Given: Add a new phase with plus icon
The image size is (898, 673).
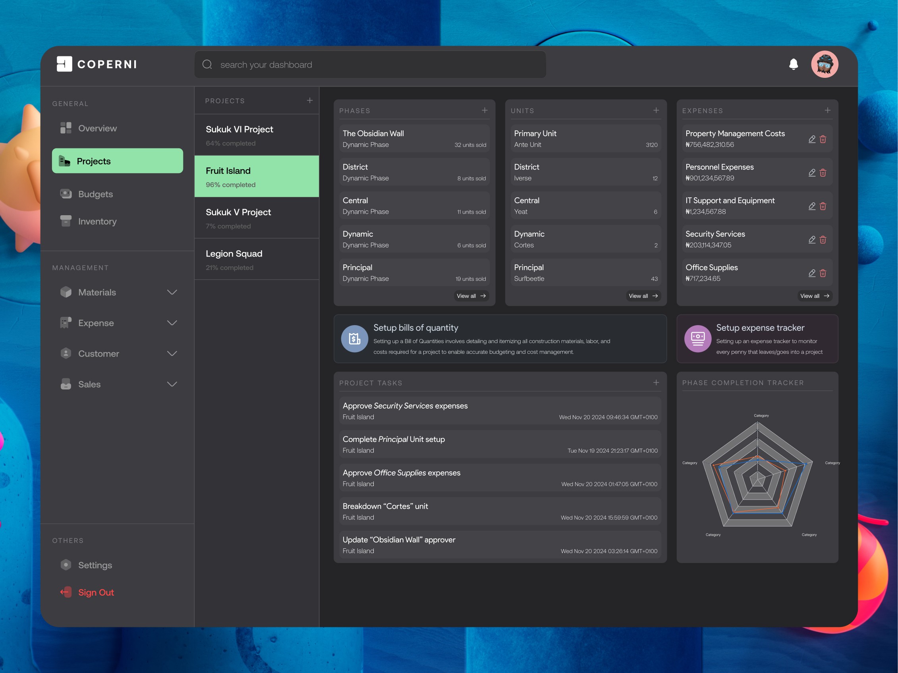Looking at the screenshot, I should (484, 110).
